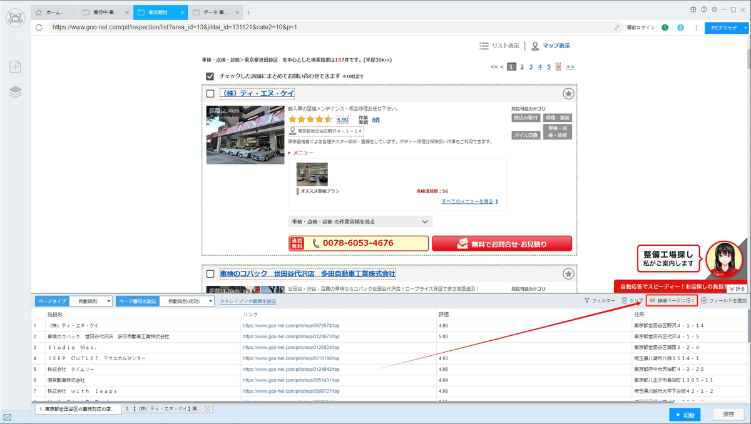Close the 実行中 tab

pos(127,13)
